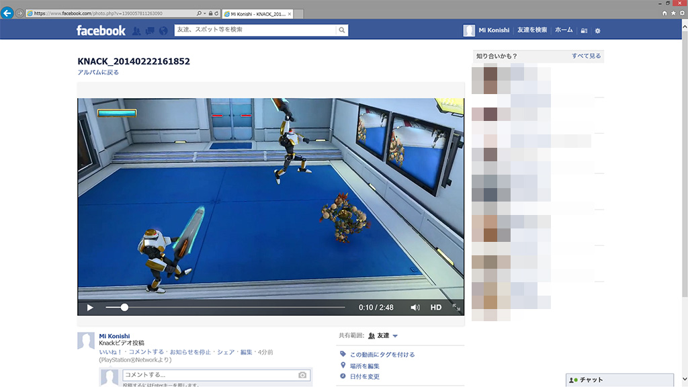Click the facebook logo

point(101,30)
